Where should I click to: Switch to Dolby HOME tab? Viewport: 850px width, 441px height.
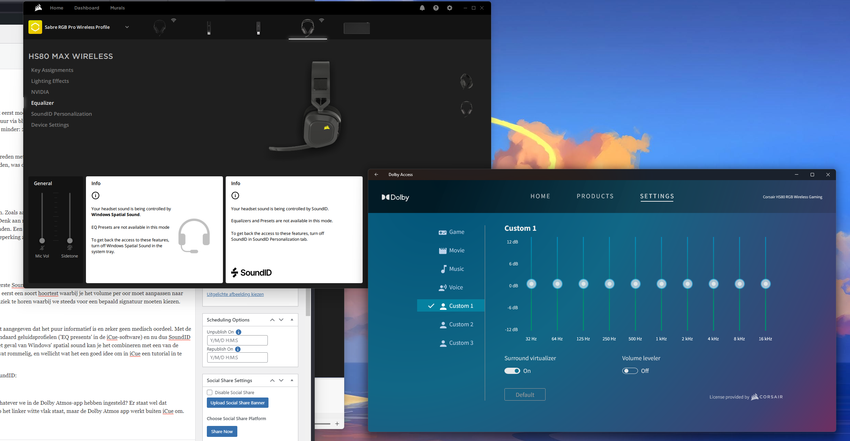[x=540, y=196]
